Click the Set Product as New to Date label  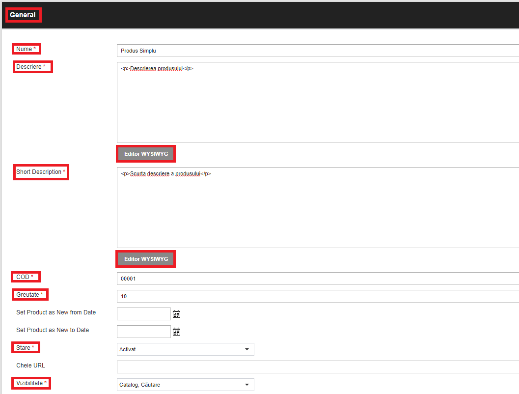pyautogui.click(x=53, y=330)
